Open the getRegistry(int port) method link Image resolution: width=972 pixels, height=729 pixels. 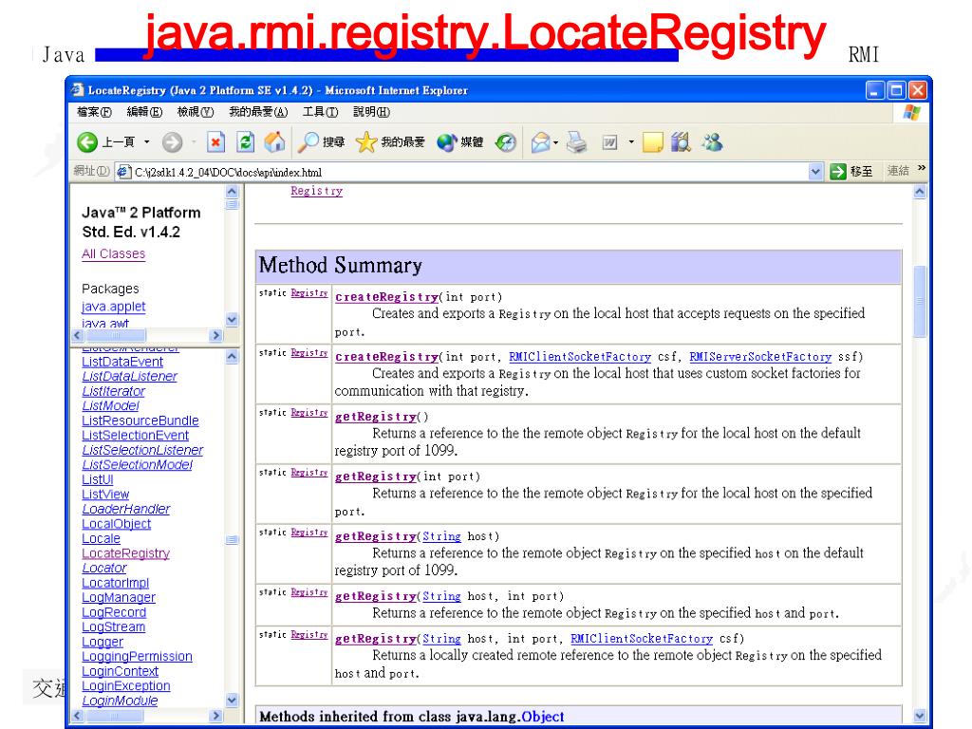376,477
